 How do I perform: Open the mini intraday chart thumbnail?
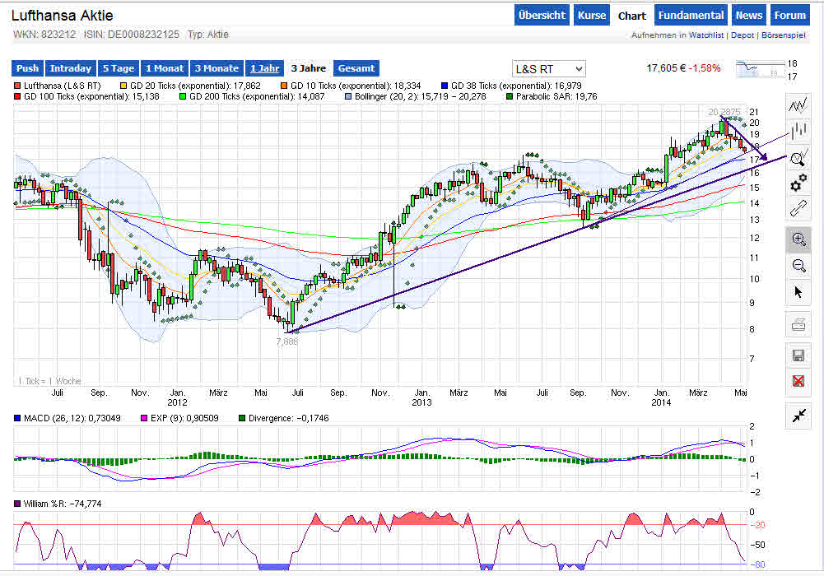[x=760, y=69]
